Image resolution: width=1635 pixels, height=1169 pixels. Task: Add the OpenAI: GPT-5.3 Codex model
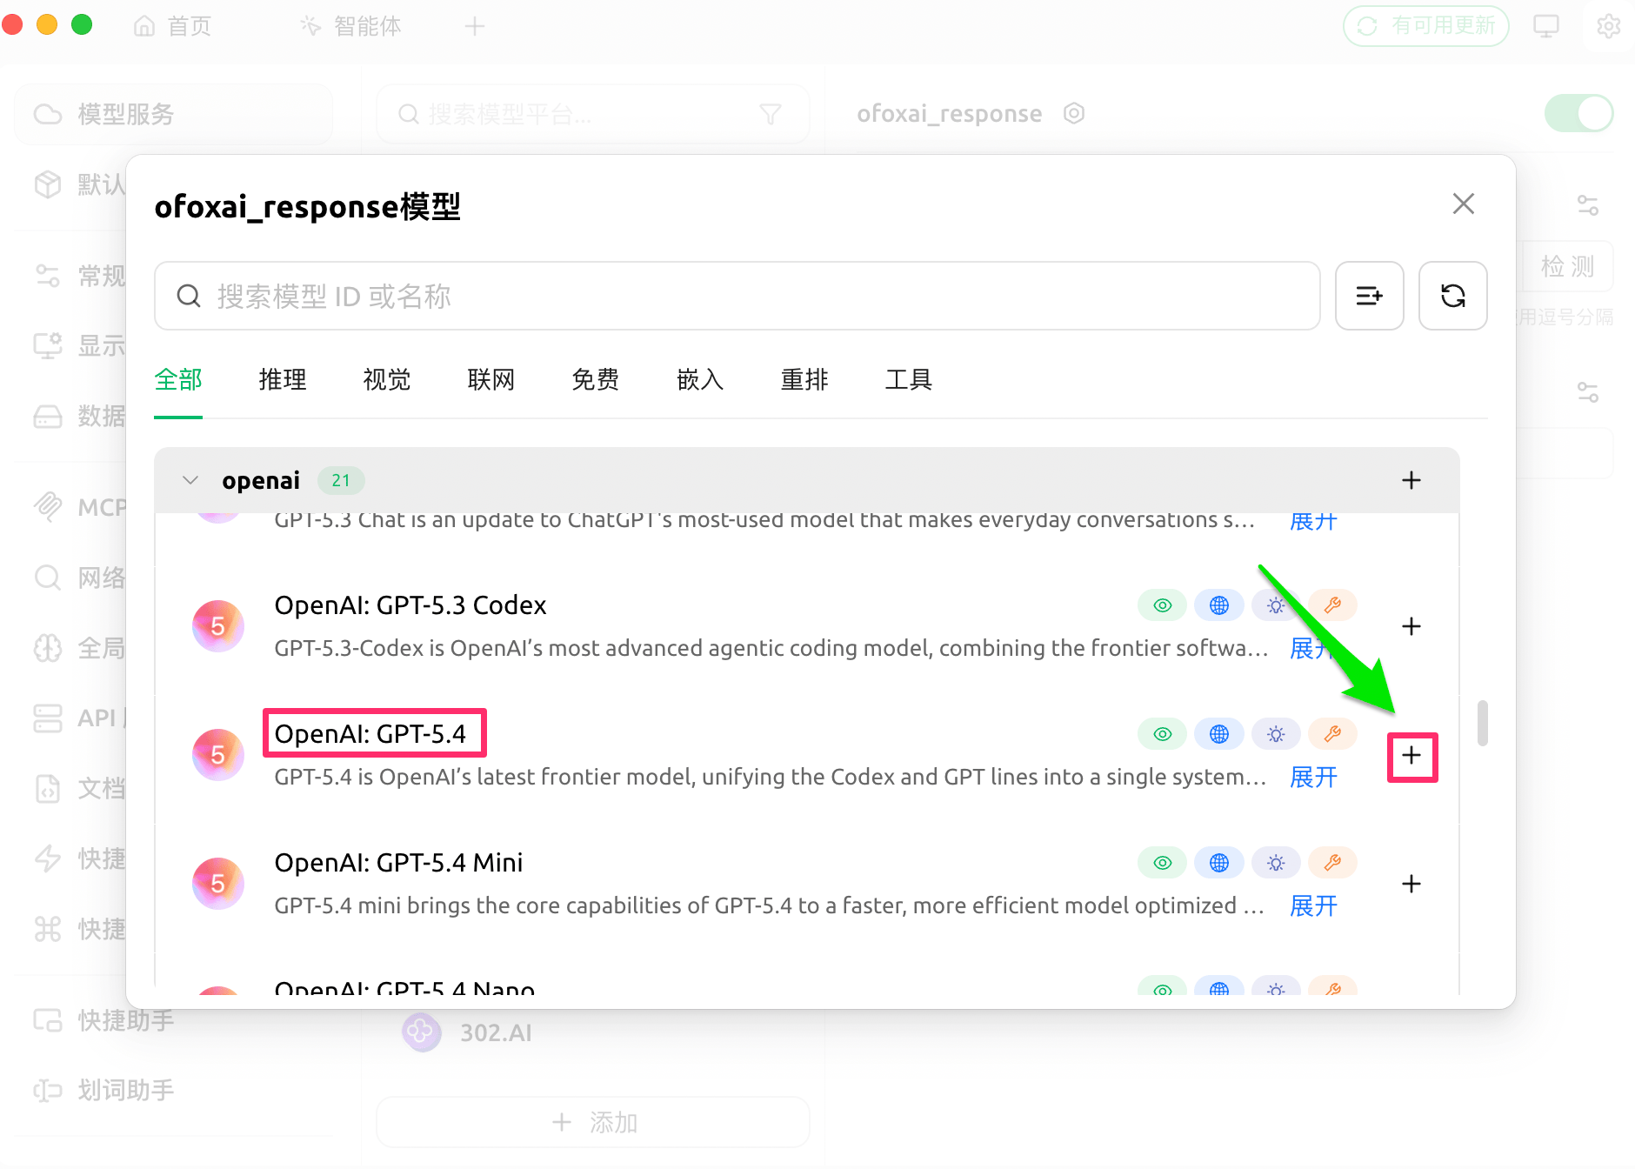(1411, 626)
